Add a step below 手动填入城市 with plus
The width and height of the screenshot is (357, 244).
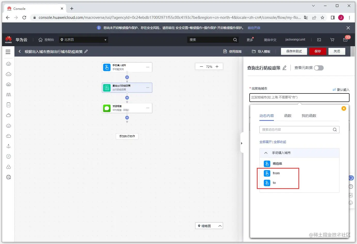pos(127,77)
